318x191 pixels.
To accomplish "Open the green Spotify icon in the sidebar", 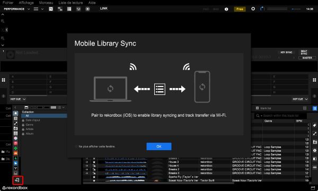I will pyautogui.click(x=15, y=148).
